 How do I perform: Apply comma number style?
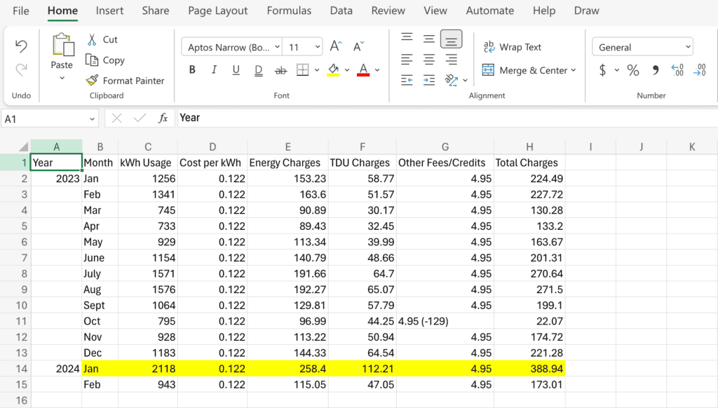point(653,70)
